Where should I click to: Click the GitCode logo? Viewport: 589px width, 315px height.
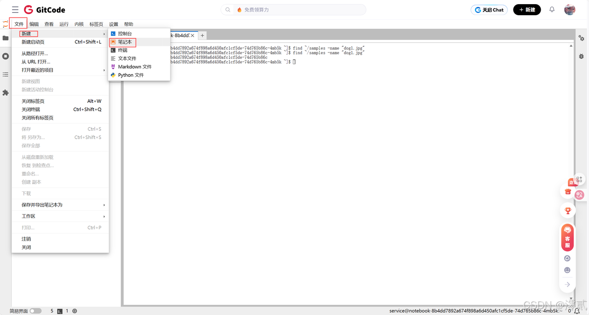[x=45, y=10]
